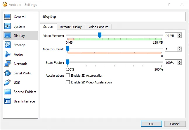Image resolution: width=189 pixels, height=130 pixels.
Task: Select the Audio speaker icon
Action: click(x=8, y=54)
